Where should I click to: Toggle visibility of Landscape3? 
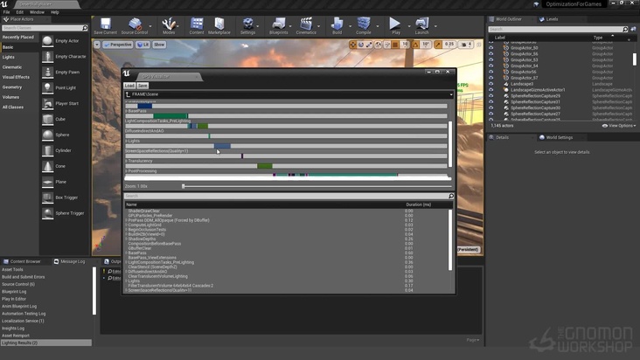491,84
